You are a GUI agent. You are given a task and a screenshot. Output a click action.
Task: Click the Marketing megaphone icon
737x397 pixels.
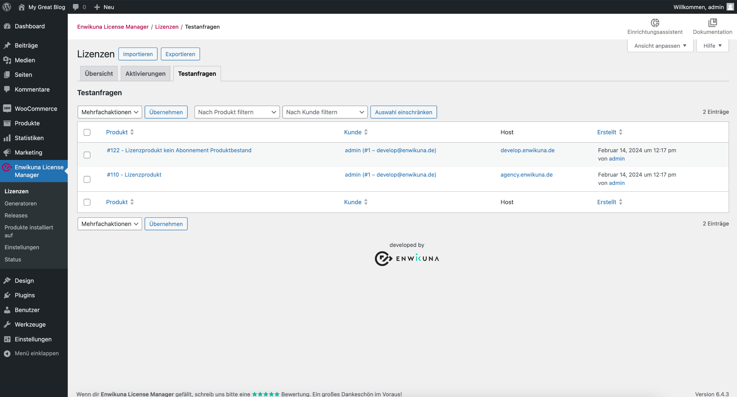pyautogui.click(x=7, y=152)
